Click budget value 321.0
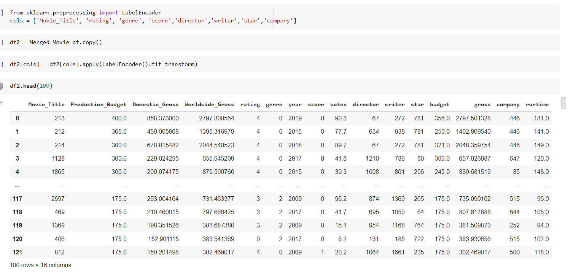This screenshot has width=568, height=273. tap(442, 145)
